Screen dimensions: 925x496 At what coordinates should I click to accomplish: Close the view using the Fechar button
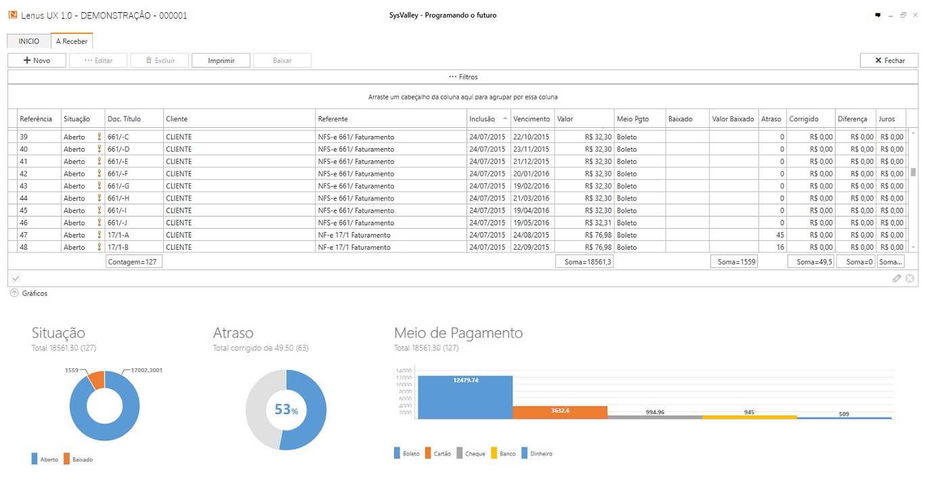click(888, 60)
